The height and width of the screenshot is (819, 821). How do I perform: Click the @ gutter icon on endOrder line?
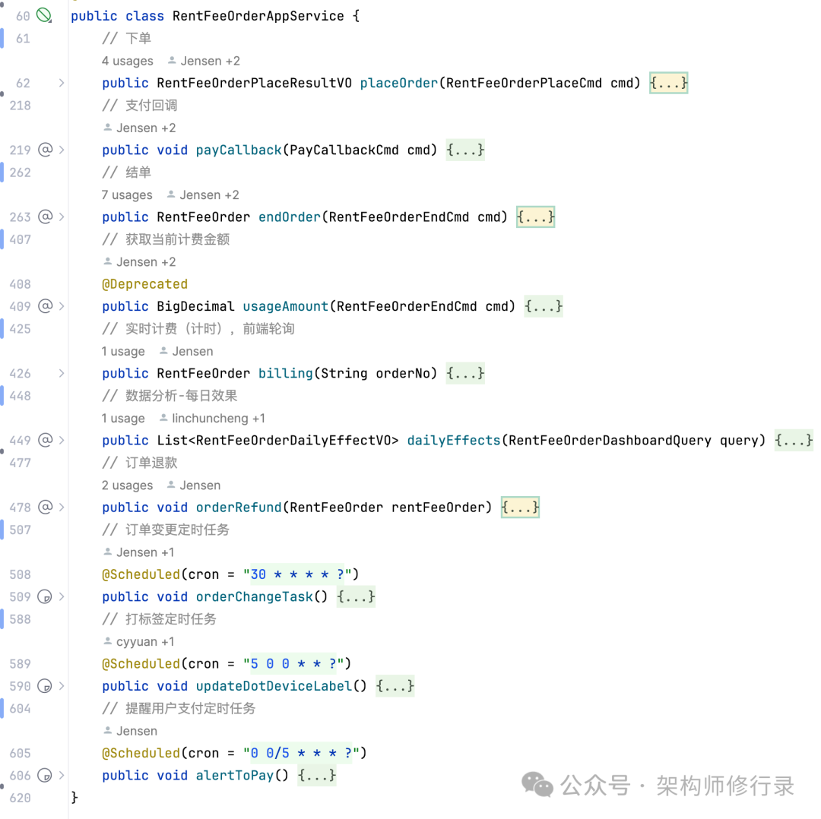pos(46,217)
